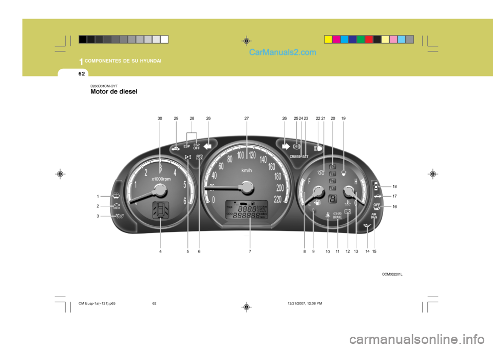Click the right turn signal arrow
Viewport: 493px width, 348px height.
286,146
